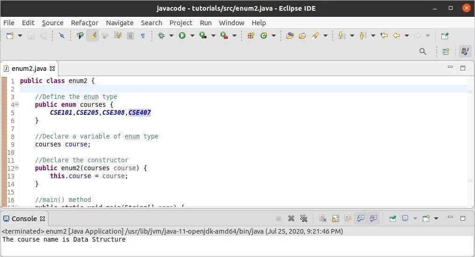Click the Coverage launch icon

point(203,35)
